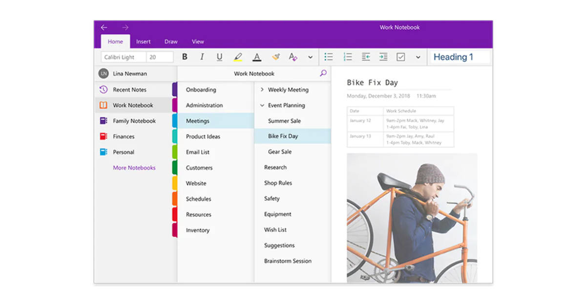
Task: Insert a numbered list
Action: 348,57
